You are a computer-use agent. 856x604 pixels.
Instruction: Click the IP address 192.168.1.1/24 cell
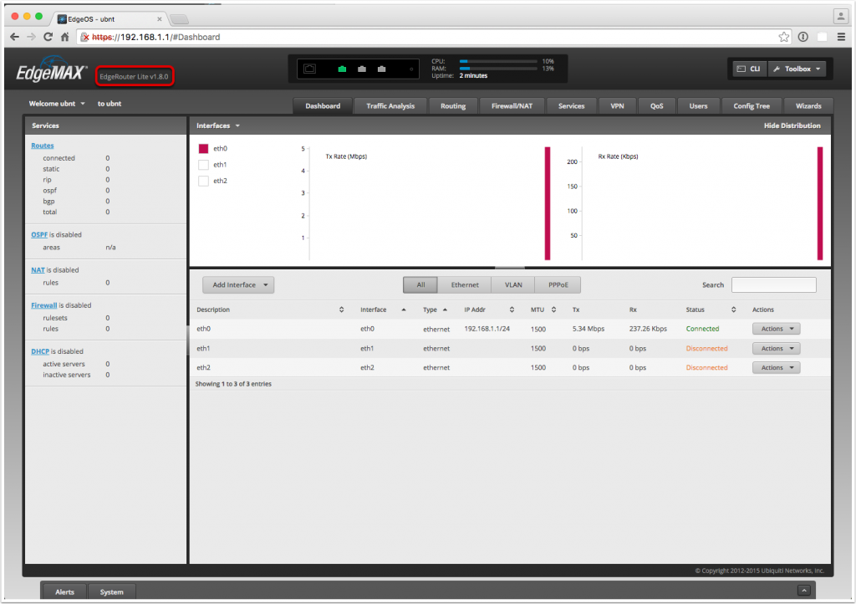(x=487, y=329)
